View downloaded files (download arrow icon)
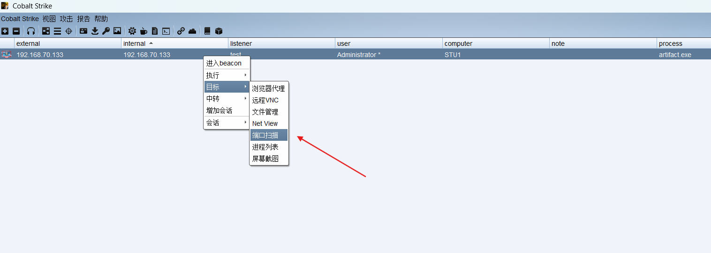 coord(95,31)
